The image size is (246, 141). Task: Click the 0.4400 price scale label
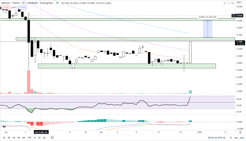pyautogui.click(x=239, y=7)
